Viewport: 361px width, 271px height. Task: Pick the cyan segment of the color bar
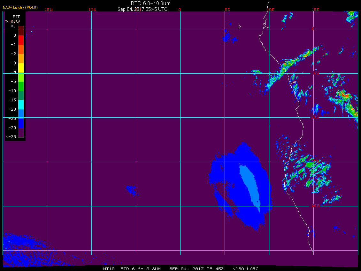pos(21,105)
